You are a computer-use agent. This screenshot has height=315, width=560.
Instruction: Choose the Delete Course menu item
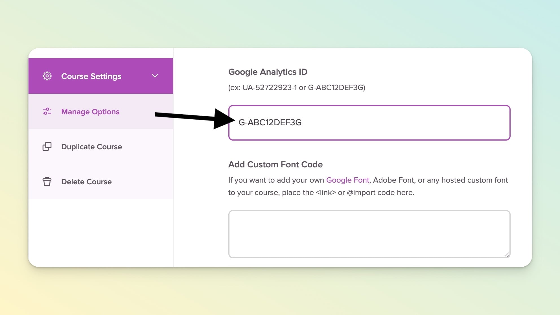[86, 182]
